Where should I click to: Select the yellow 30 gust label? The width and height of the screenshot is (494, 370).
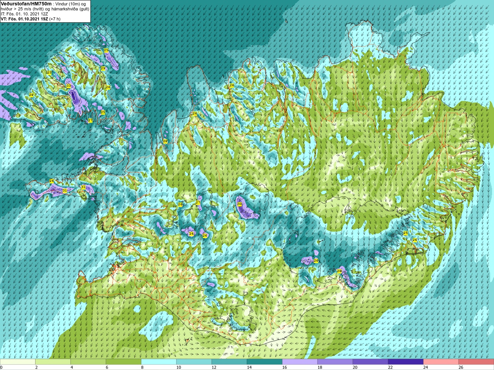pos(240,204)
